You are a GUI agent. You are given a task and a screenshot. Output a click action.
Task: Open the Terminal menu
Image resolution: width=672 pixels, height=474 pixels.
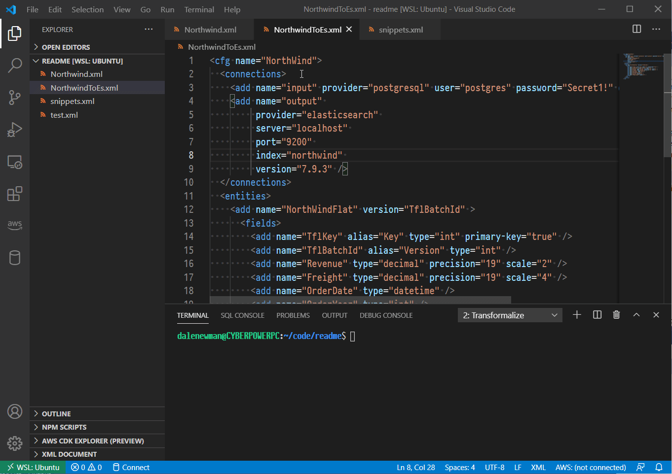(x=199, y=9)
